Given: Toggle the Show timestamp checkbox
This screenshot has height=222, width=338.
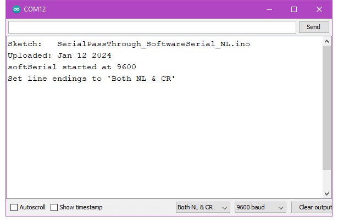Looking at the screenshot, I should [54, 207].
